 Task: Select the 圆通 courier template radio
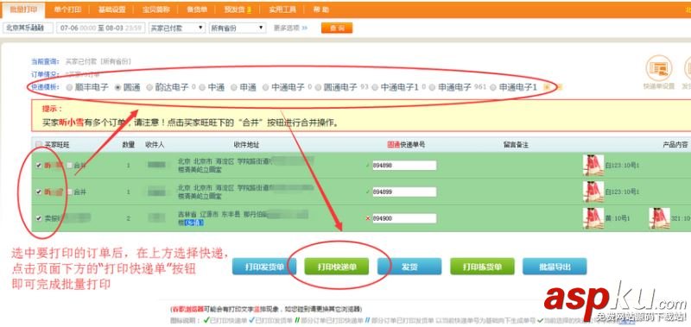pyautogui.click(x=117, y=87)
